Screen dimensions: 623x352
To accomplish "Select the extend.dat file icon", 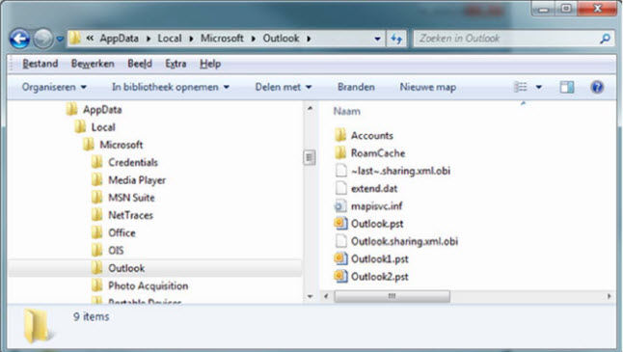I will tap(340, 188).
